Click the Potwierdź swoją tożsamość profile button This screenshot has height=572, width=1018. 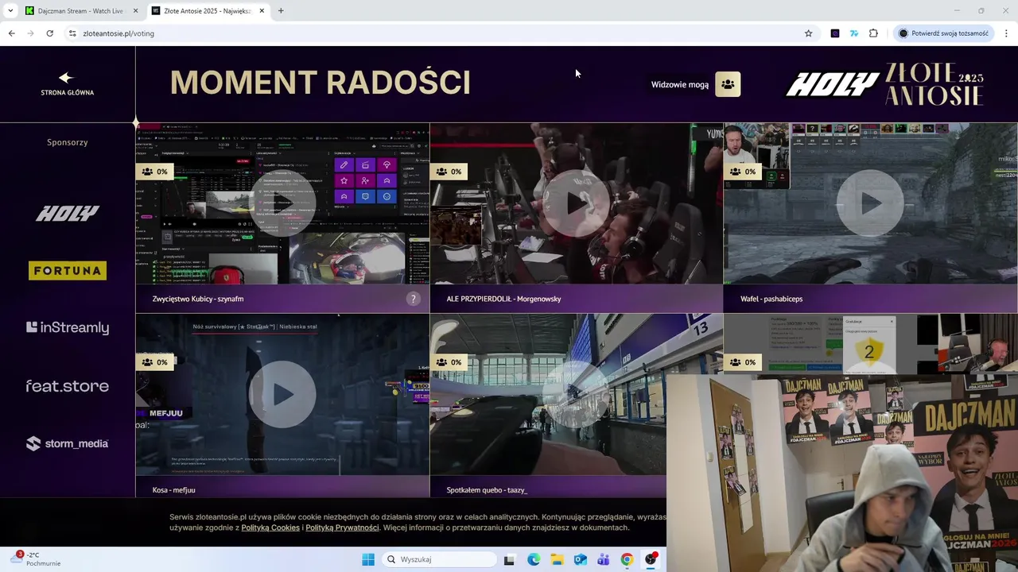pos(943,33)
